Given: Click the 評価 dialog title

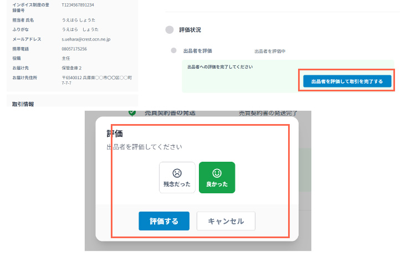Looking at the screenshot, I should [x=115, y=133].
